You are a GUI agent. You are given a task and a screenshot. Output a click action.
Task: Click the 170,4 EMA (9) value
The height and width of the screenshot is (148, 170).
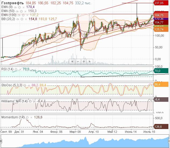30,7
